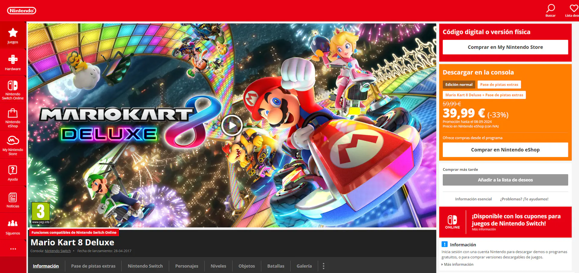
Task: Select the Edición normal option
Action: click(459, 85)
